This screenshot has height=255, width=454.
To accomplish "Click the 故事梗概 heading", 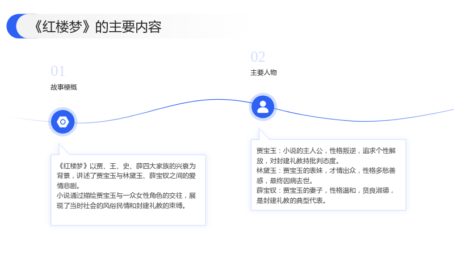I will tap(64, 87).
